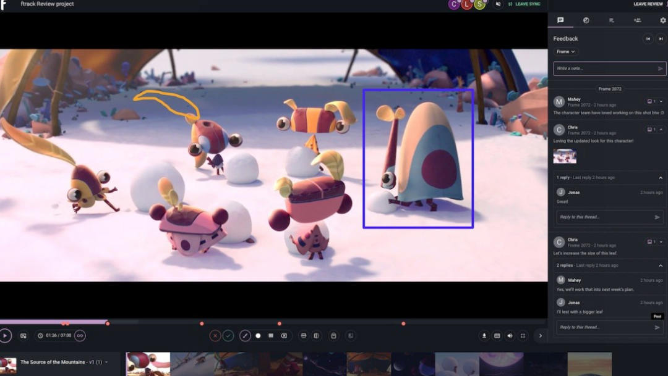The image size is (668, 376).
Task: Download the current media
Action: [x=484, y=336]
